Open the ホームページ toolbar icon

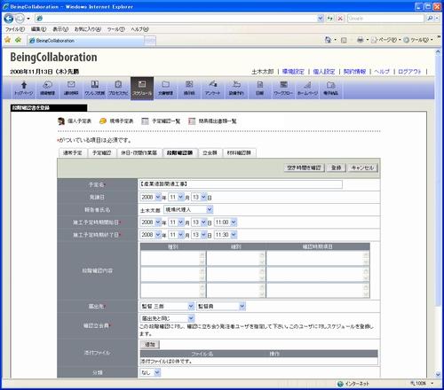(x=307, y=88)
